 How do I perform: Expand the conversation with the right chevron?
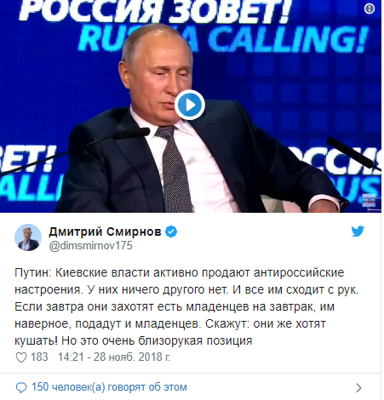(359, 387)
